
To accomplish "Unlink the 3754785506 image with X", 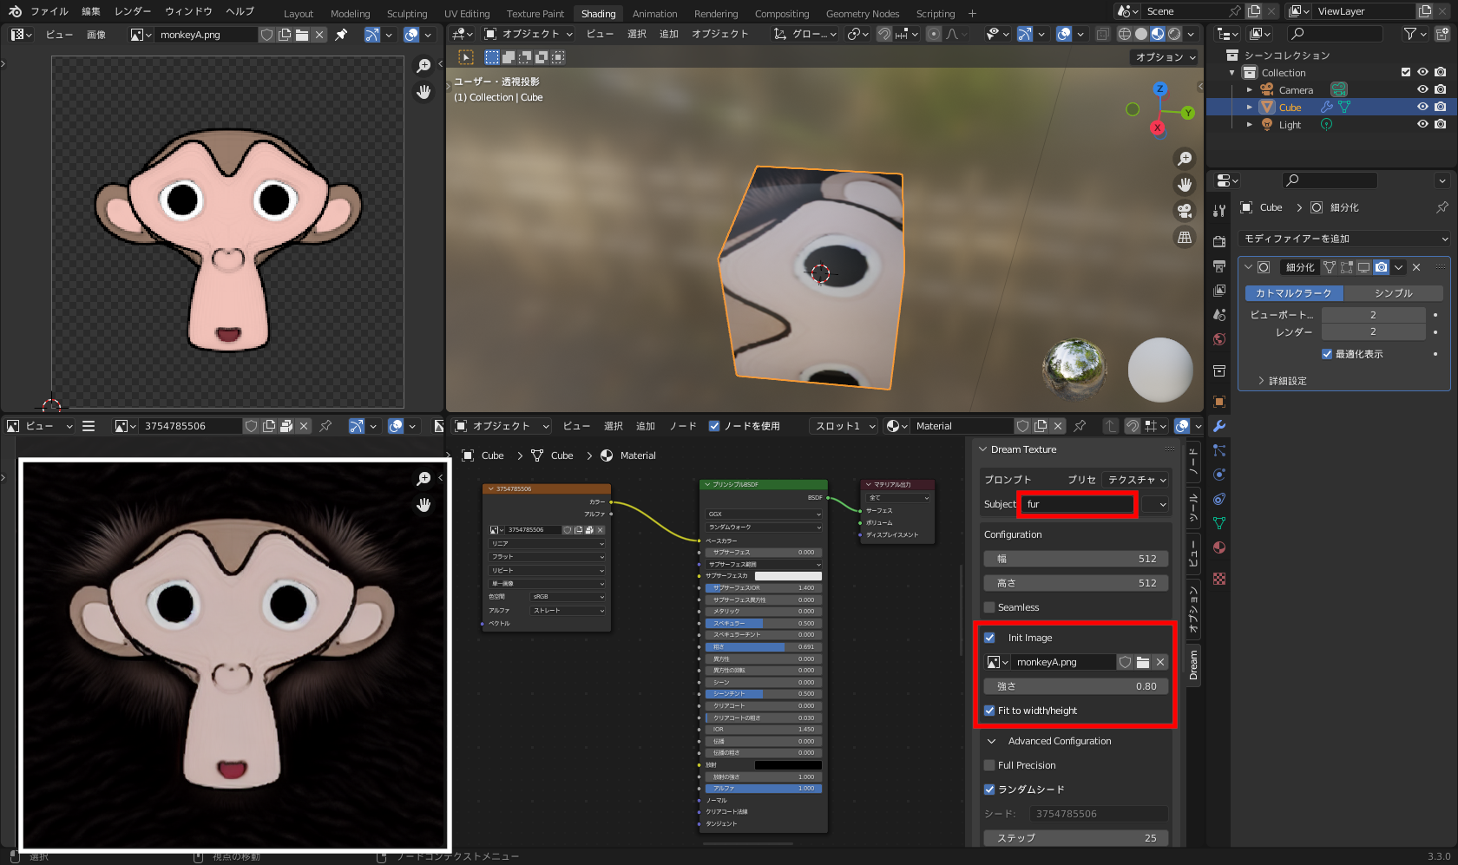I will tap(304, 426).
